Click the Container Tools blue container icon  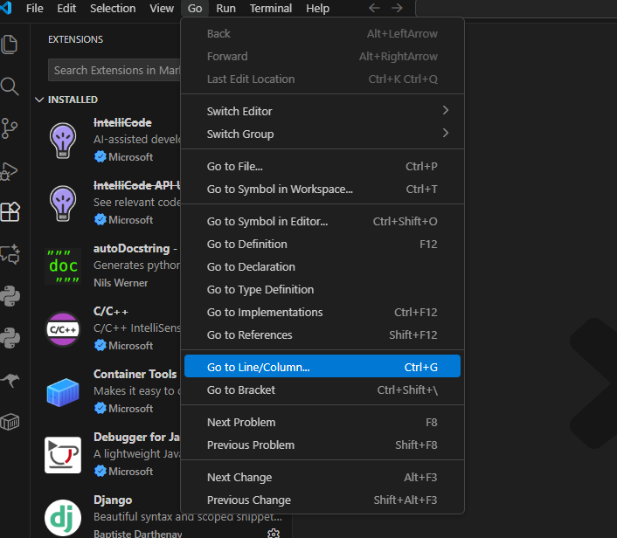tap(63, 392)
